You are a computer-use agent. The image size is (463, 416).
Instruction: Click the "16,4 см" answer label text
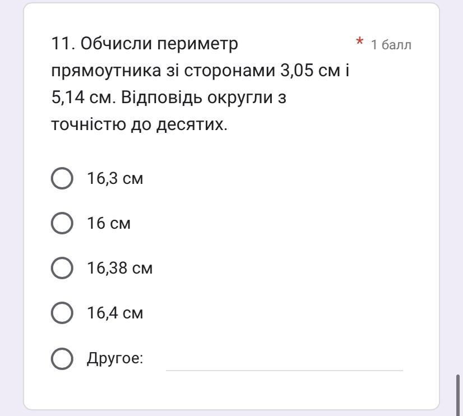tap(115, 313)
